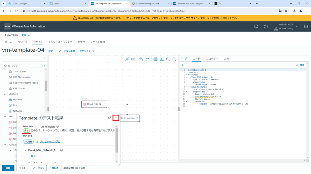Switch to テナント管理 tab

coord(98,42)
